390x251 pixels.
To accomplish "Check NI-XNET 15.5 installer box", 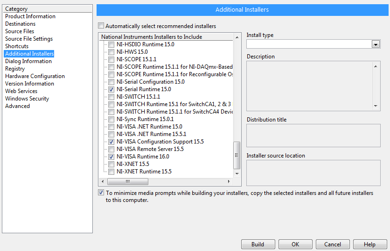I will tap(111, 164).
